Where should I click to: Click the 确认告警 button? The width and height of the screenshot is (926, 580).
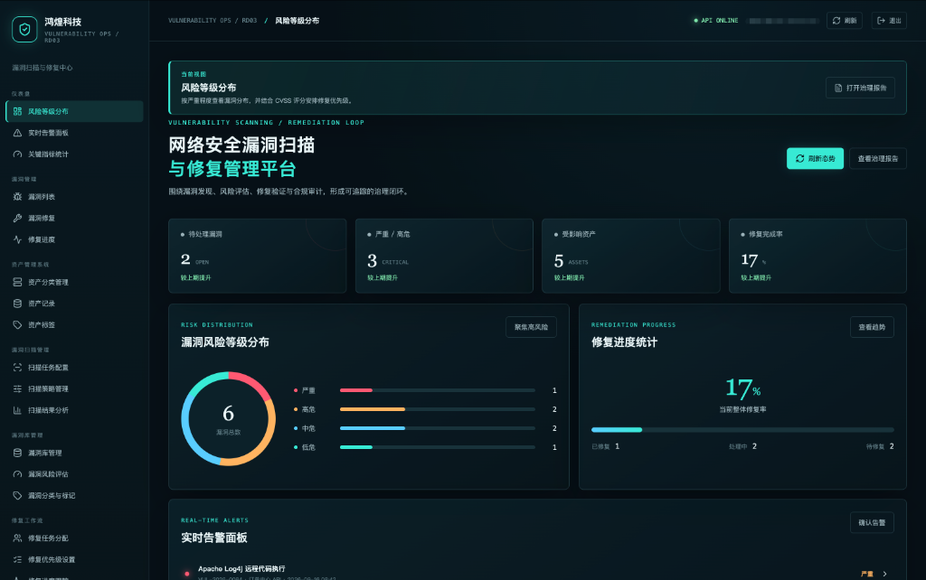click(x=872, y=522)
